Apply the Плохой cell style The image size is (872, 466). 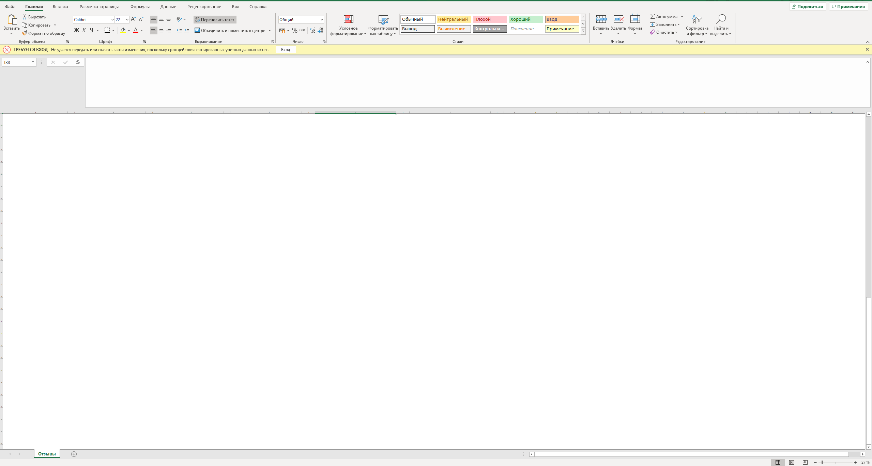tap(490, 19)
